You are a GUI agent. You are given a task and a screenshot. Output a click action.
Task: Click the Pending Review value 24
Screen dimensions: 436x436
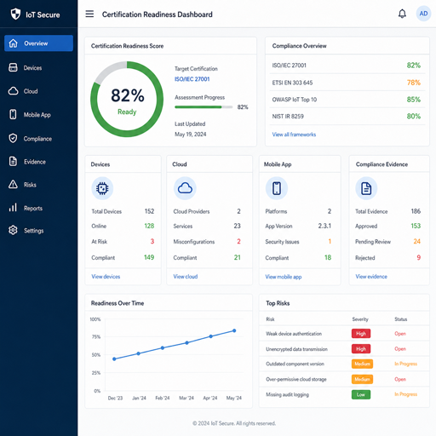[x=416, y=241]
